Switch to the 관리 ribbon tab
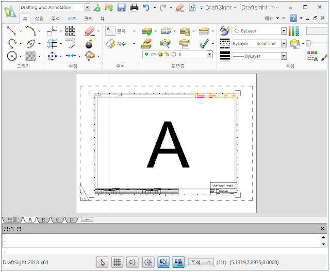Viewport: 330px width, 272px height. coord(88,19)
